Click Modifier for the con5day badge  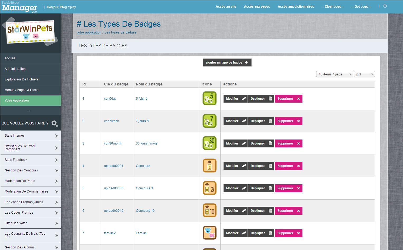coord(235,99)
